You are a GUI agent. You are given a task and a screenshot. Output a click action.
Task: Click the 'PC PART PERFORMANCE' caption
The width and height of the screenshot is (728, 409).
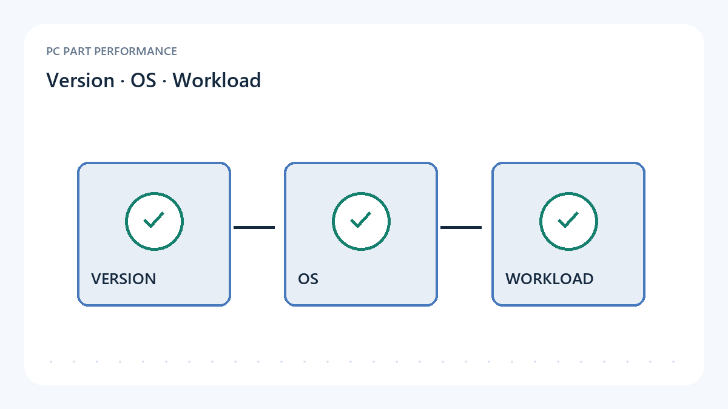112,52
